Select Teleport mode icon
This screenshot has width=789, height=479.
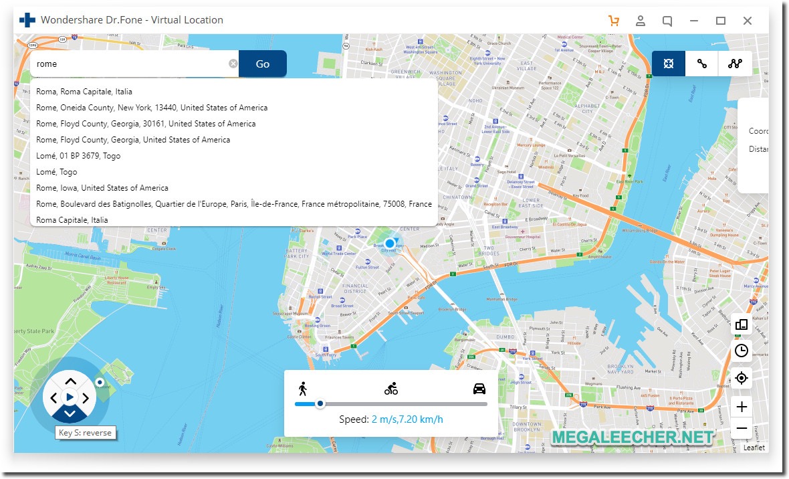tap(668, 64)
